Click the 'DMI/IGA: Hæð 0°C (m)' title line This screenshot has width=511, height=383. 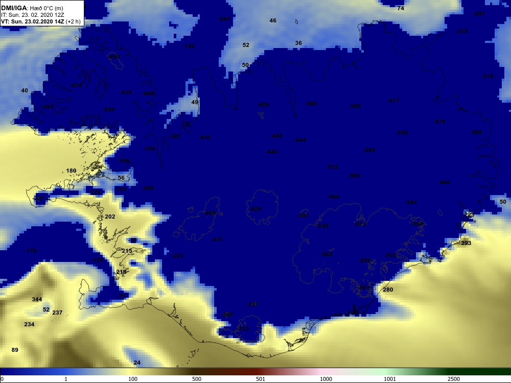coord(32,8)
